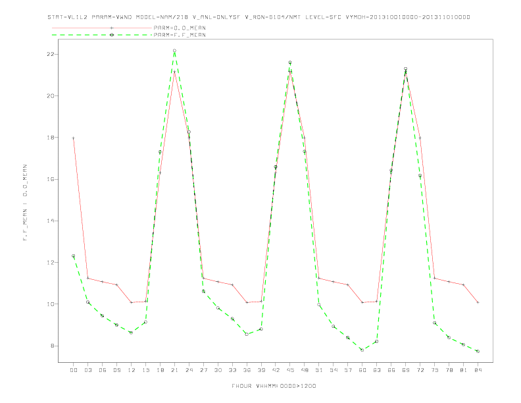
Task: Click x-axis tick label 21
Action: [x=174, y=370]
